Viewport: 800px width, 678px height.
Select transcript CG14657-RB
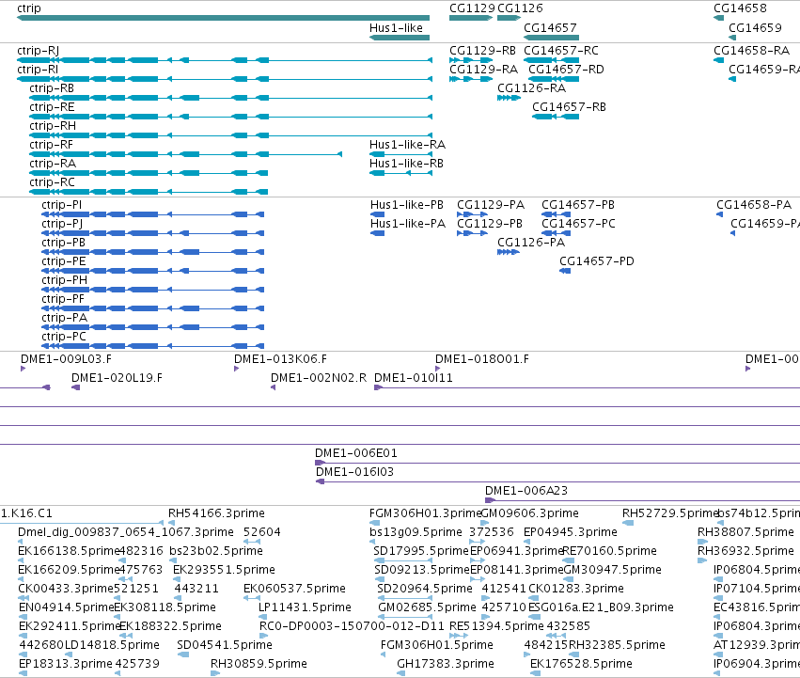(569, 107)
